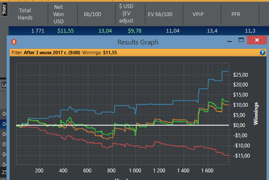
Task: Sort by bb/100 column header
Action: [92, 14]
